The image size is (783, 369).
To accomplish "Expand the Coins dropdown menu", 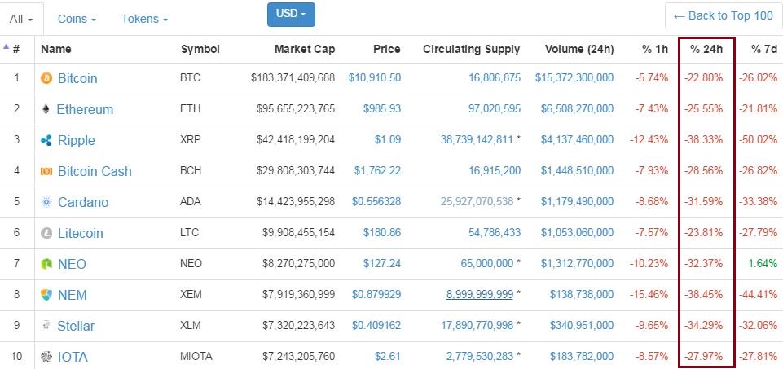I will [78, 18].
